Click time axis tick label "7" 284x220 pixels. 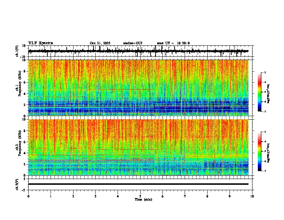[x=185, y=196]
